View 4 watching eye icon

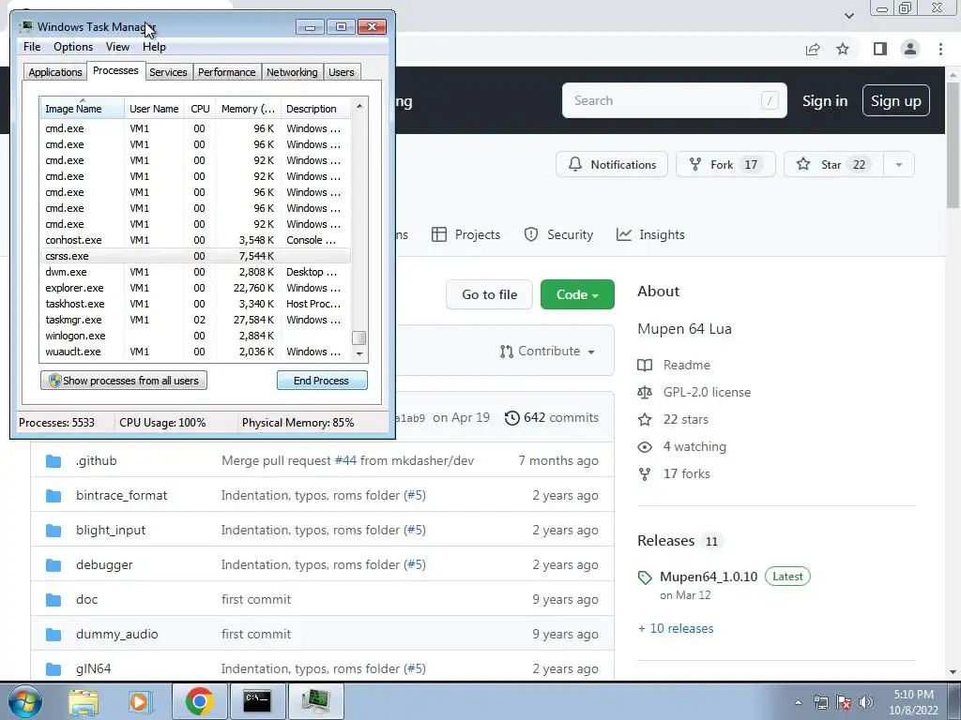click(x=645, y=447)
